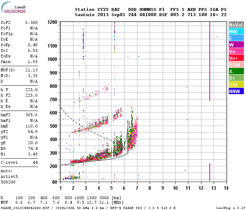Click the h`F2 value 225.0
This screenshot has width=246, height=210.
[x=31, y=95]
